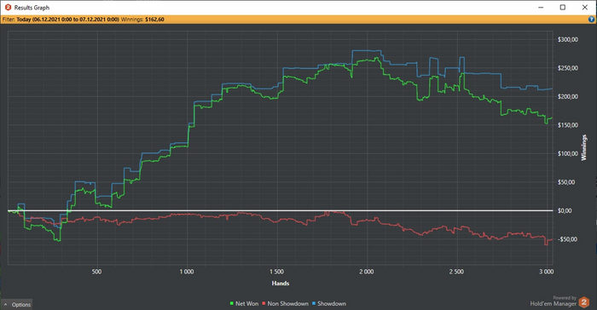
Task: Close the Results Graph window
Action: click(x=585, y=7)
